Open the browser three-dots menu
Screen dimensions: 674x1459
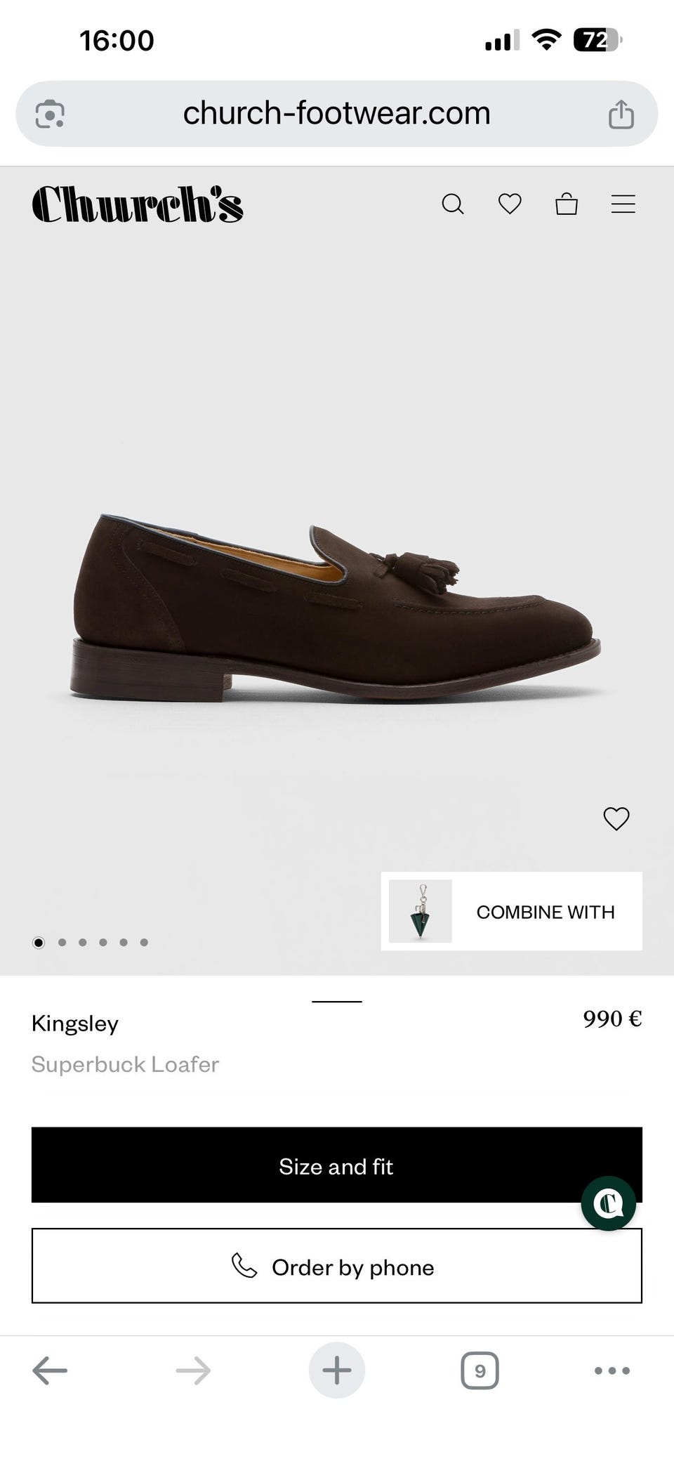612,1370
